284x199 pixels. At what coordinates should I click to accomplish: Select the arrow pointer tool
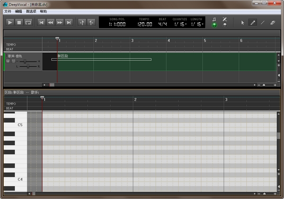click(243, 22)
